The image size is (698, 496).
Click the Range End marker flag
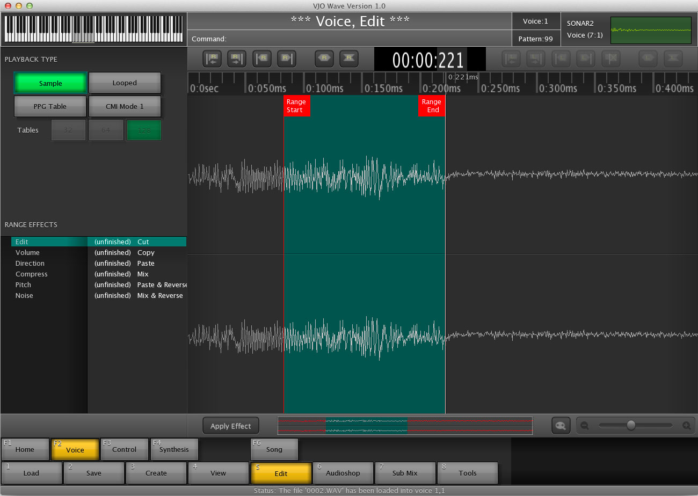432,106
